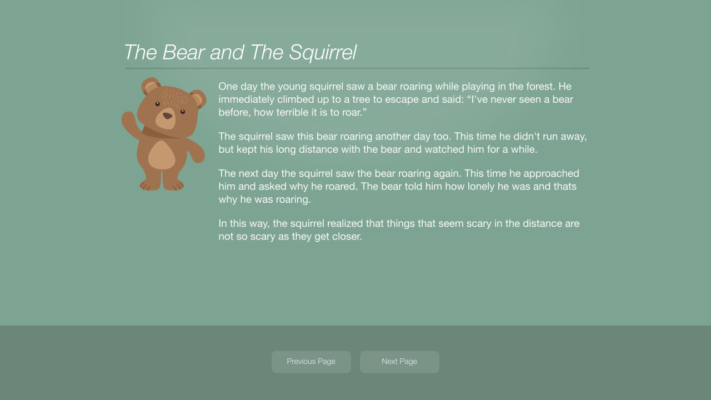Click the Next Page button
Viewport: 711px width, 400px height.
tap(399, 362)
